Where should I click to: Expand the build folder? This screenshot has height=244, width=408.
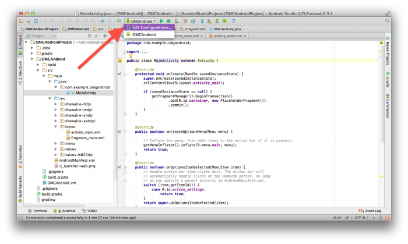(x=38, y=65)
